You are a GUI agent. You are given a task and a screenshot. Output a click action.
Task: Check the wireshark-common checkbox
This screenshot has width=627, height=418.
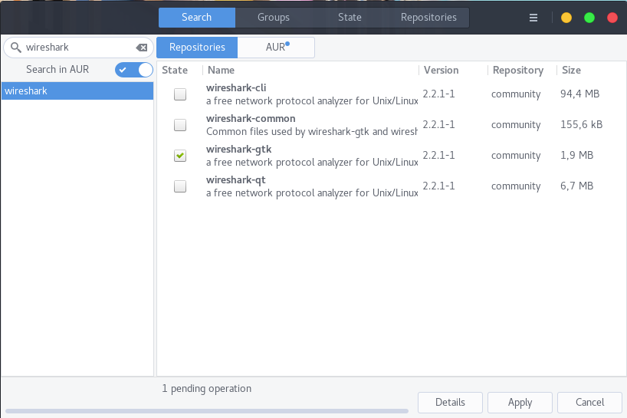(x=180, y=125)
